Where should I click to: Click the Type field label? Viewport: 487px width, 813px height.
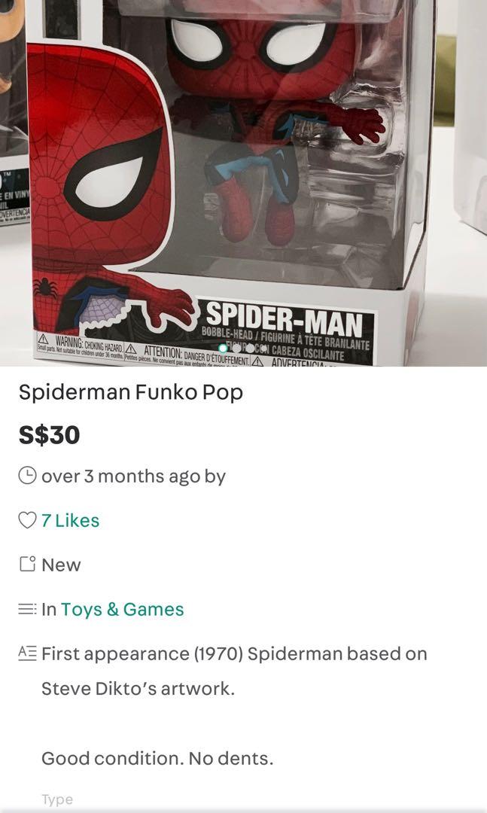pos(57,799)
